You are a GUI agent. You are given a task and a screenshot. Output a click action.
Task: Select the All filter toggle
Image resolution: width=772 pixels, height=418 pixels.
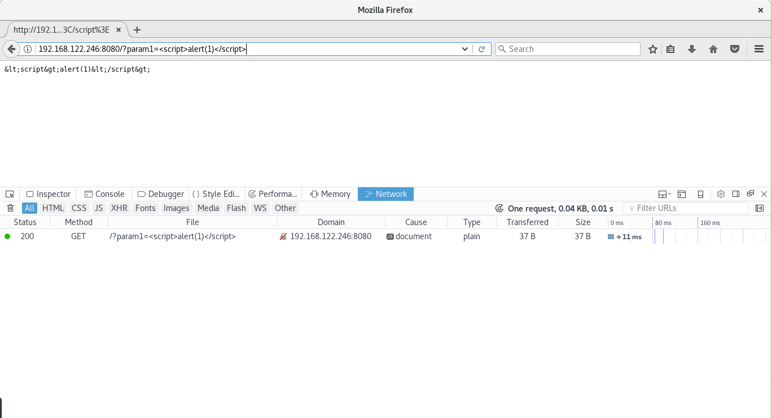point(29,208)
